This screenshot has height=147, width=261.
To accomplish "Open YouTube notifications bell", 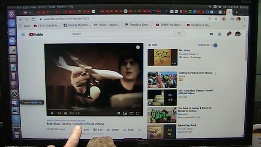I will point(228,34).
